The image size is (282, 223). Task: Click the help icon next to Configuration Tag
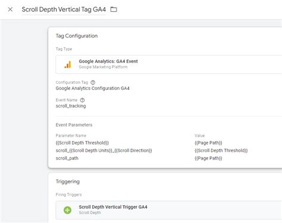coord(93,82)
